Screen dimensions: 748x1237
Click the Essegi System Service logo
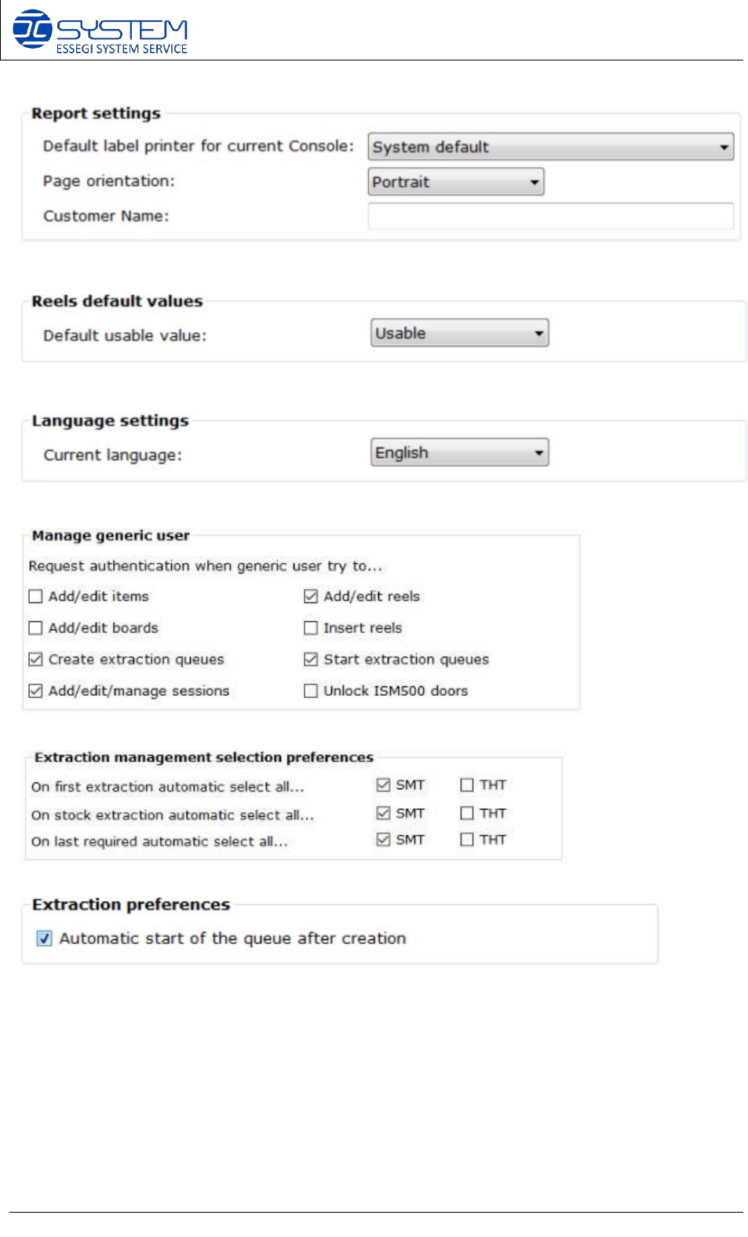click(100, 31)
